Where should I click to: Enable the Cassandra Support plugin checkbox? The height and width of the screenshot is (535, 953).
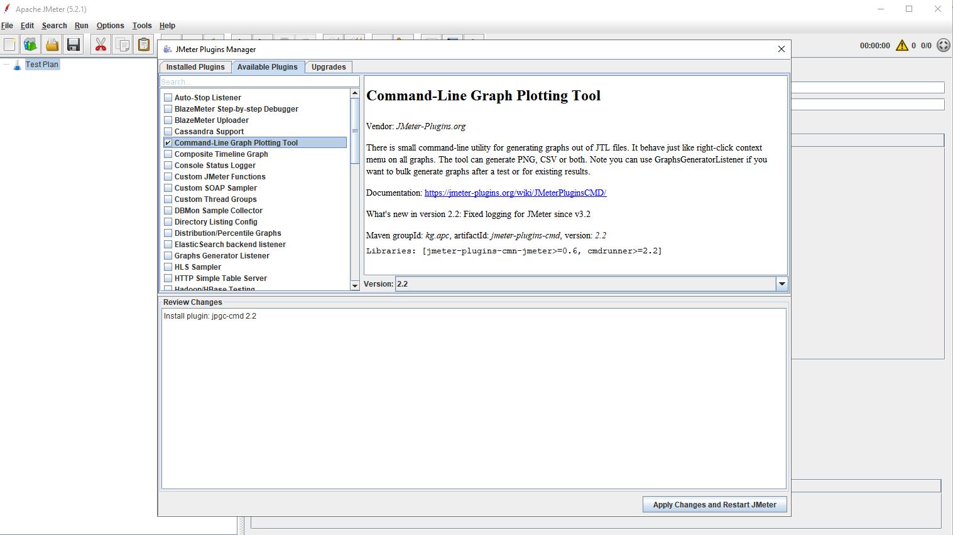tap(168, 131)
